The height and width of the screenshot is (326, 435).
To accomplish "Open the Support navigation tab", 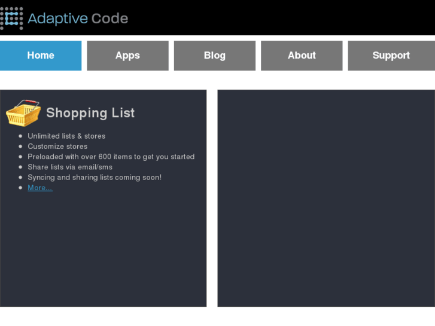I will point(391,56).
